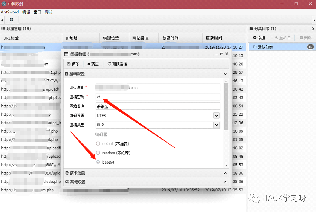The width and height of the screenshot is (316, 212).
Task: Click the URL地址 input field
Action: point(158,88)
